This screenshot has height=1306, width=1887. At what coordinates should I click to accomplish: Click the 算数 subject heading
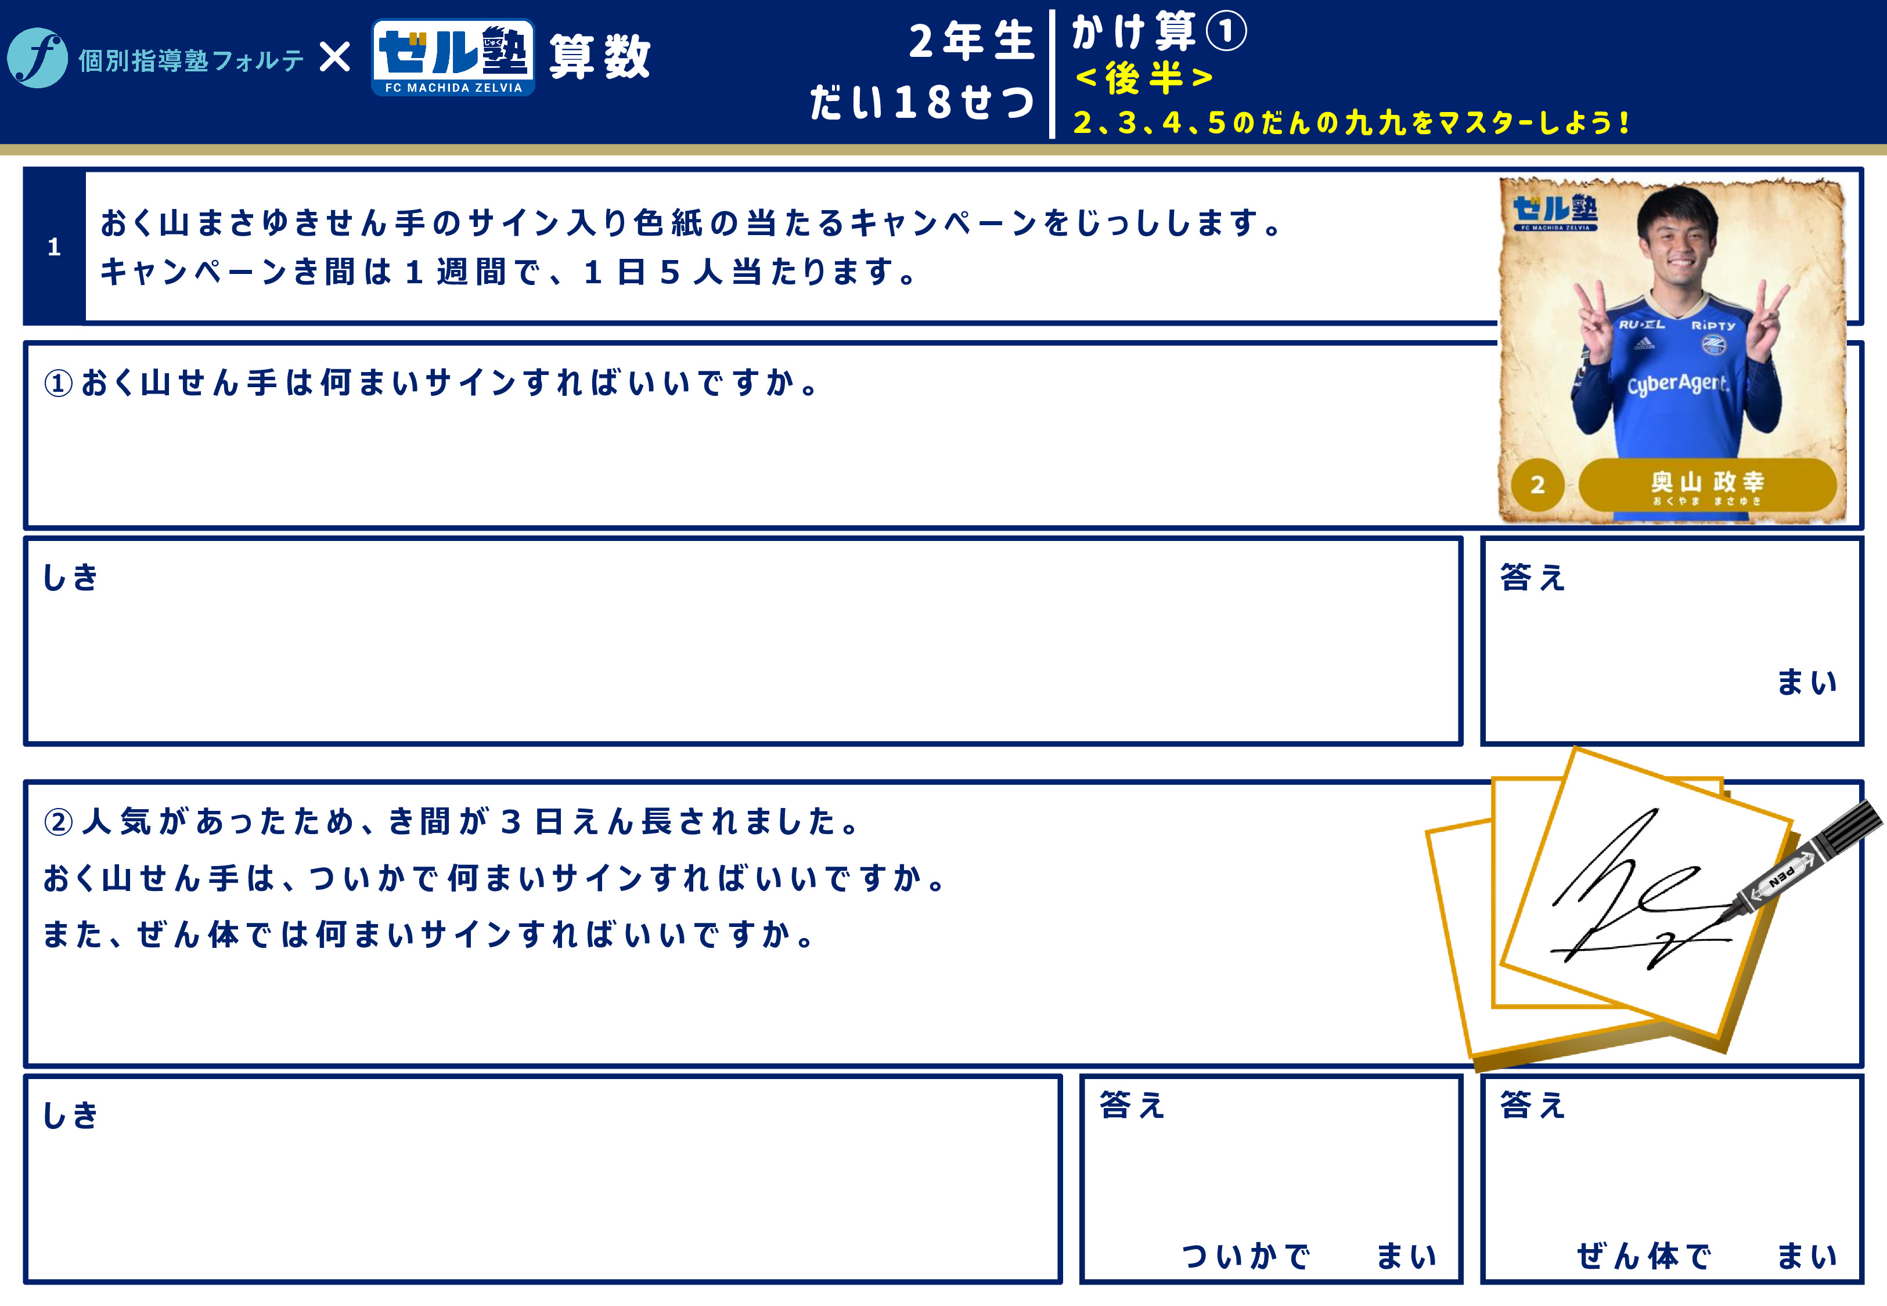click(600, 57)
